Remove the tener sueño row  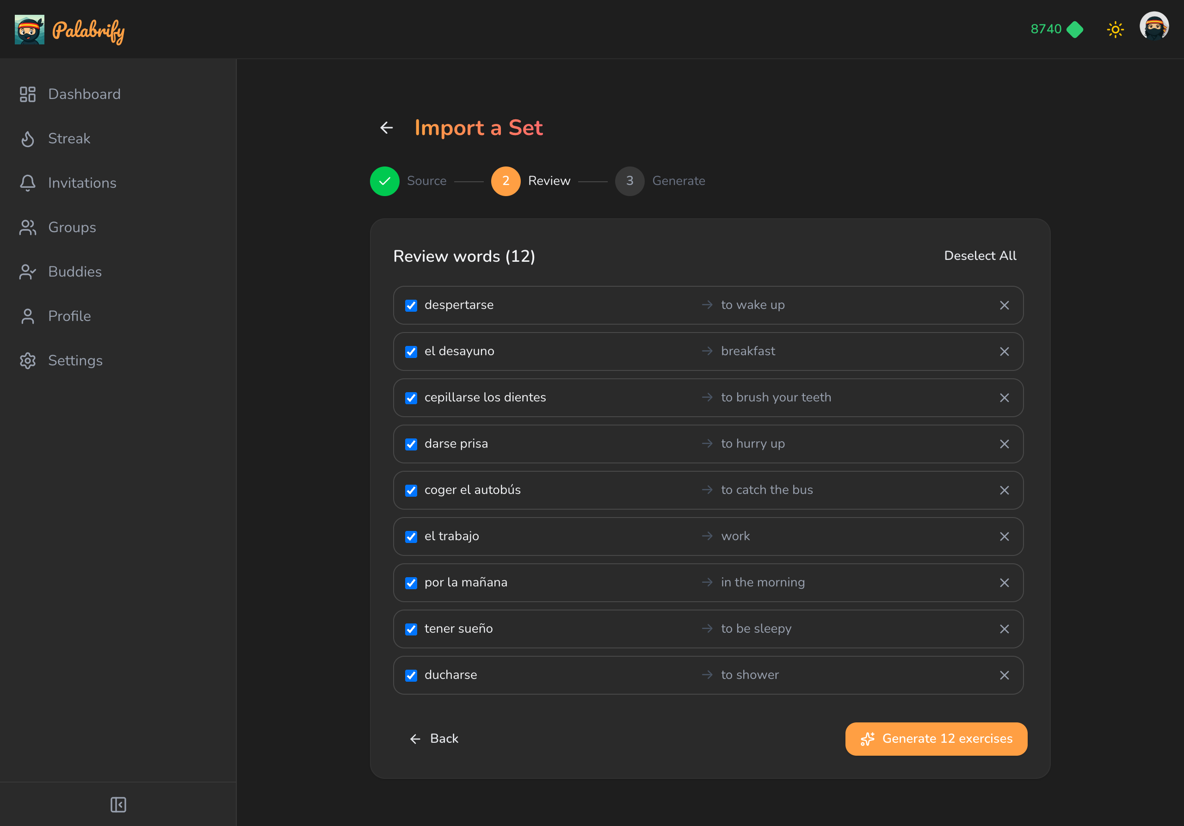[1004, 629]
